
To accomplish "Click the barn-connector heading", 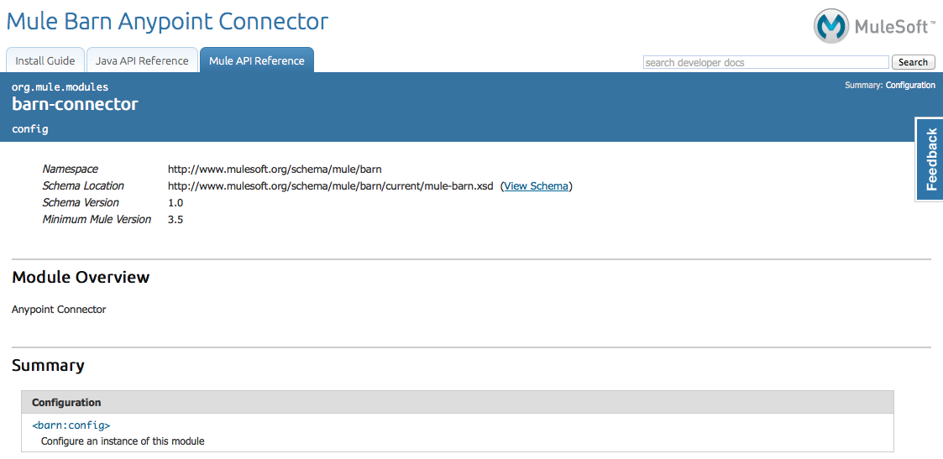I will (76, 104).
